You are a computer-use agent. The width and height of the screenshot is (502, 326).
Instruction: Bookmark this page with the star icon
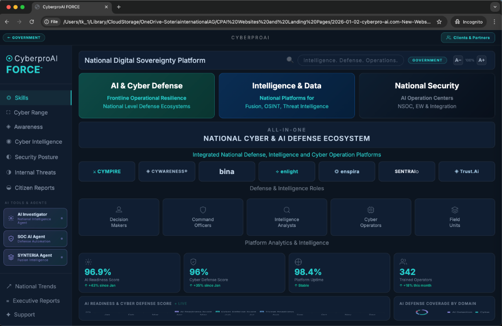coord(439,22)
